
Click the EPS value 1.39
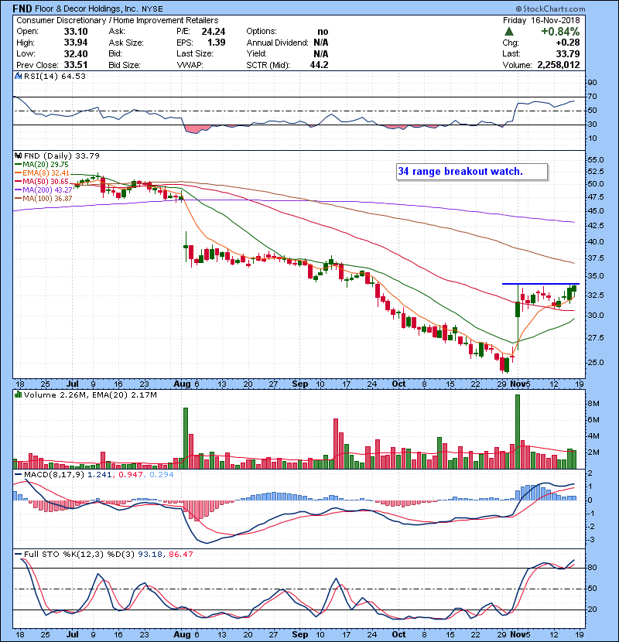[x=217, y=43]
